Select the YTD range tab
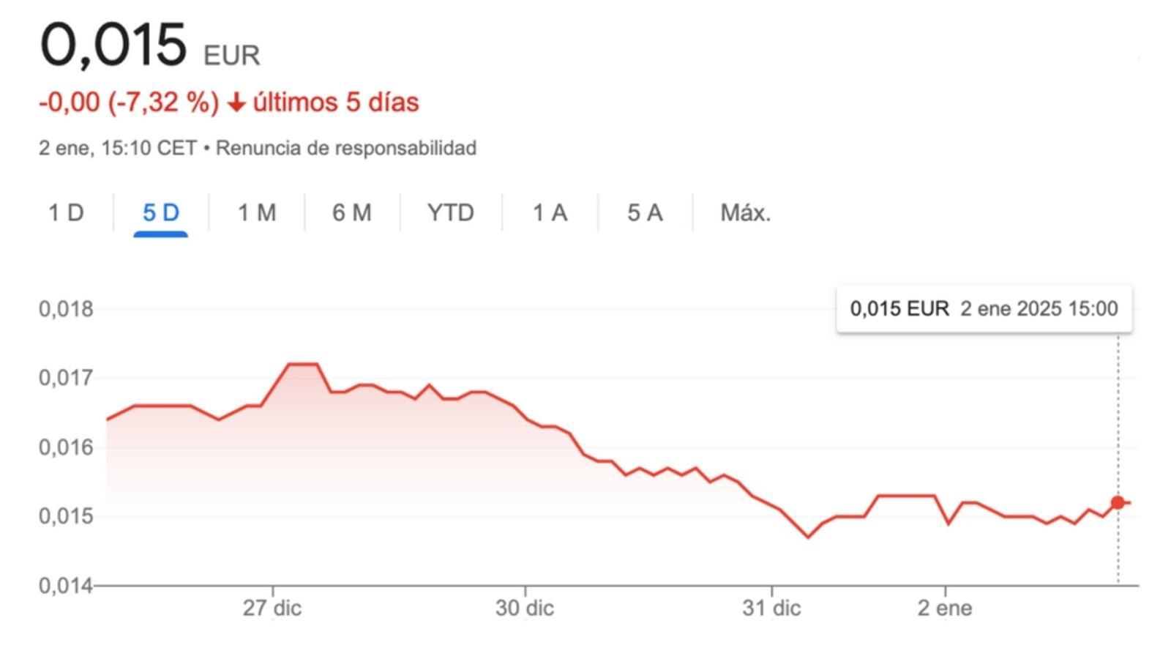The image size is (1171, 659). (x=451, y=213)
